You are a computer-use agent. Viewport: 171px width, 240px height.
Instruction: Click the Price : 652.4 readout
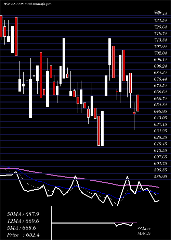23,235
